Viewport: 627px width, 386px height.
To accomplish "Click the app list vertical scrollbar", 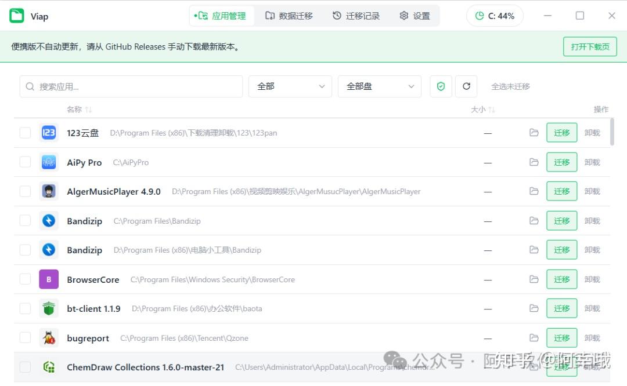I will coord(612,132).
